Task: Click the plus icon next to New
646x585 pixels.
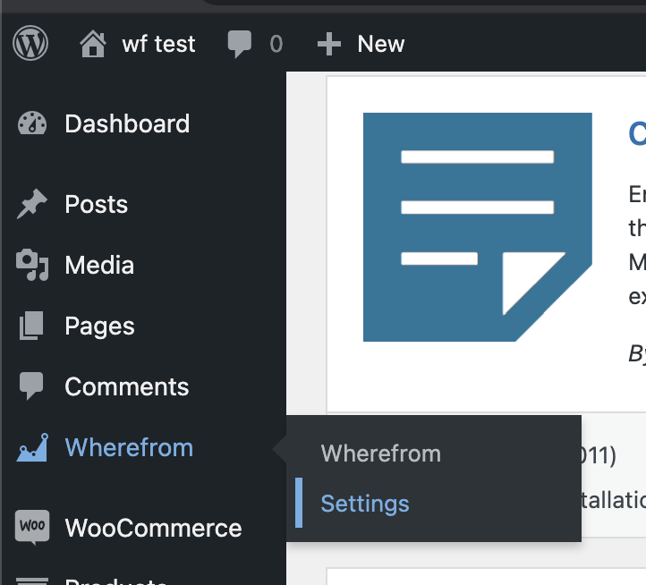Action: tap(329, 44)
